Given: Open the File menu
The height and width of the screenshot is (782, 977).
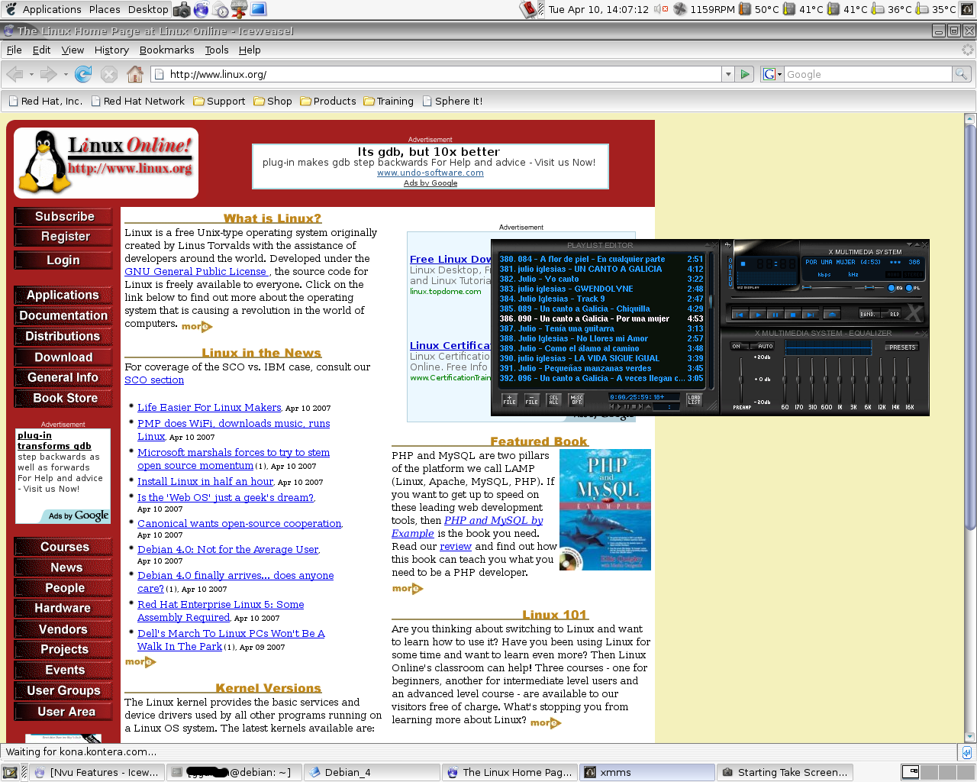Looking at the screenshot, I should (14, 50).
